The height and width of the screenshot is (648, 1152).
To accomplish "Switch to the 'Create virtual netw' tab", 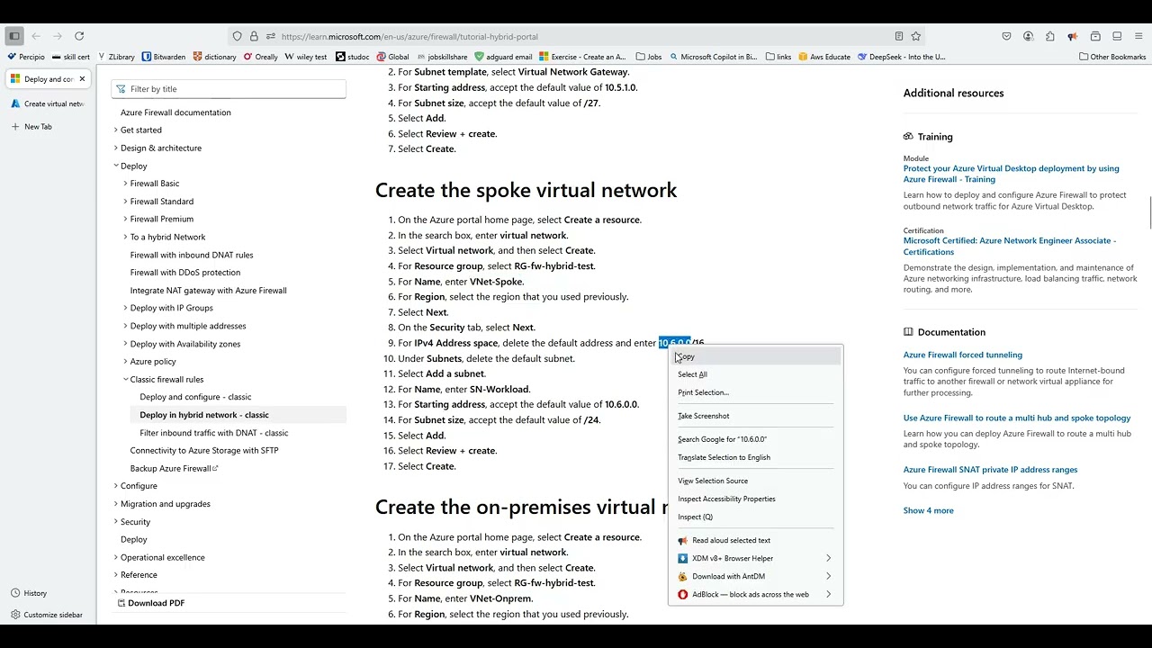I will 48,103.
